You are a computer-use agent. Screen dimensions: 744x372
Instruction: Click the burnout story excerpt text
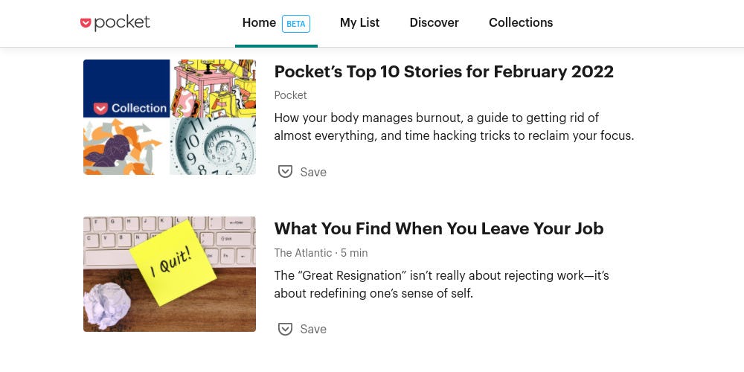pos(454,126)
